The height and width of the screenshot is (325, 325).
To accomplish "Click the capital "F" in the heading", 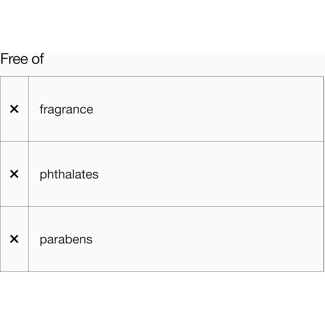I will point(4,59).
